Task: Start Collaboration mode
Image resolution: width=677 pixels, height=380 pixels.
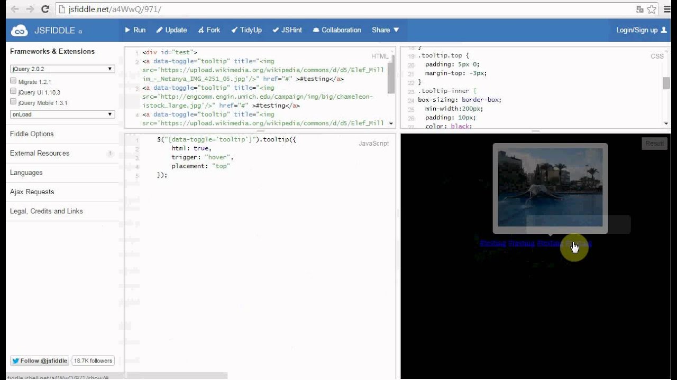Action: click(x=337, y=30)
